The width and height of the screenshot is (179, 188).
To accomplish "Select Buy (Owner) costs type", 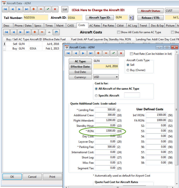I will pyautogui.click(x=128, y=70).
